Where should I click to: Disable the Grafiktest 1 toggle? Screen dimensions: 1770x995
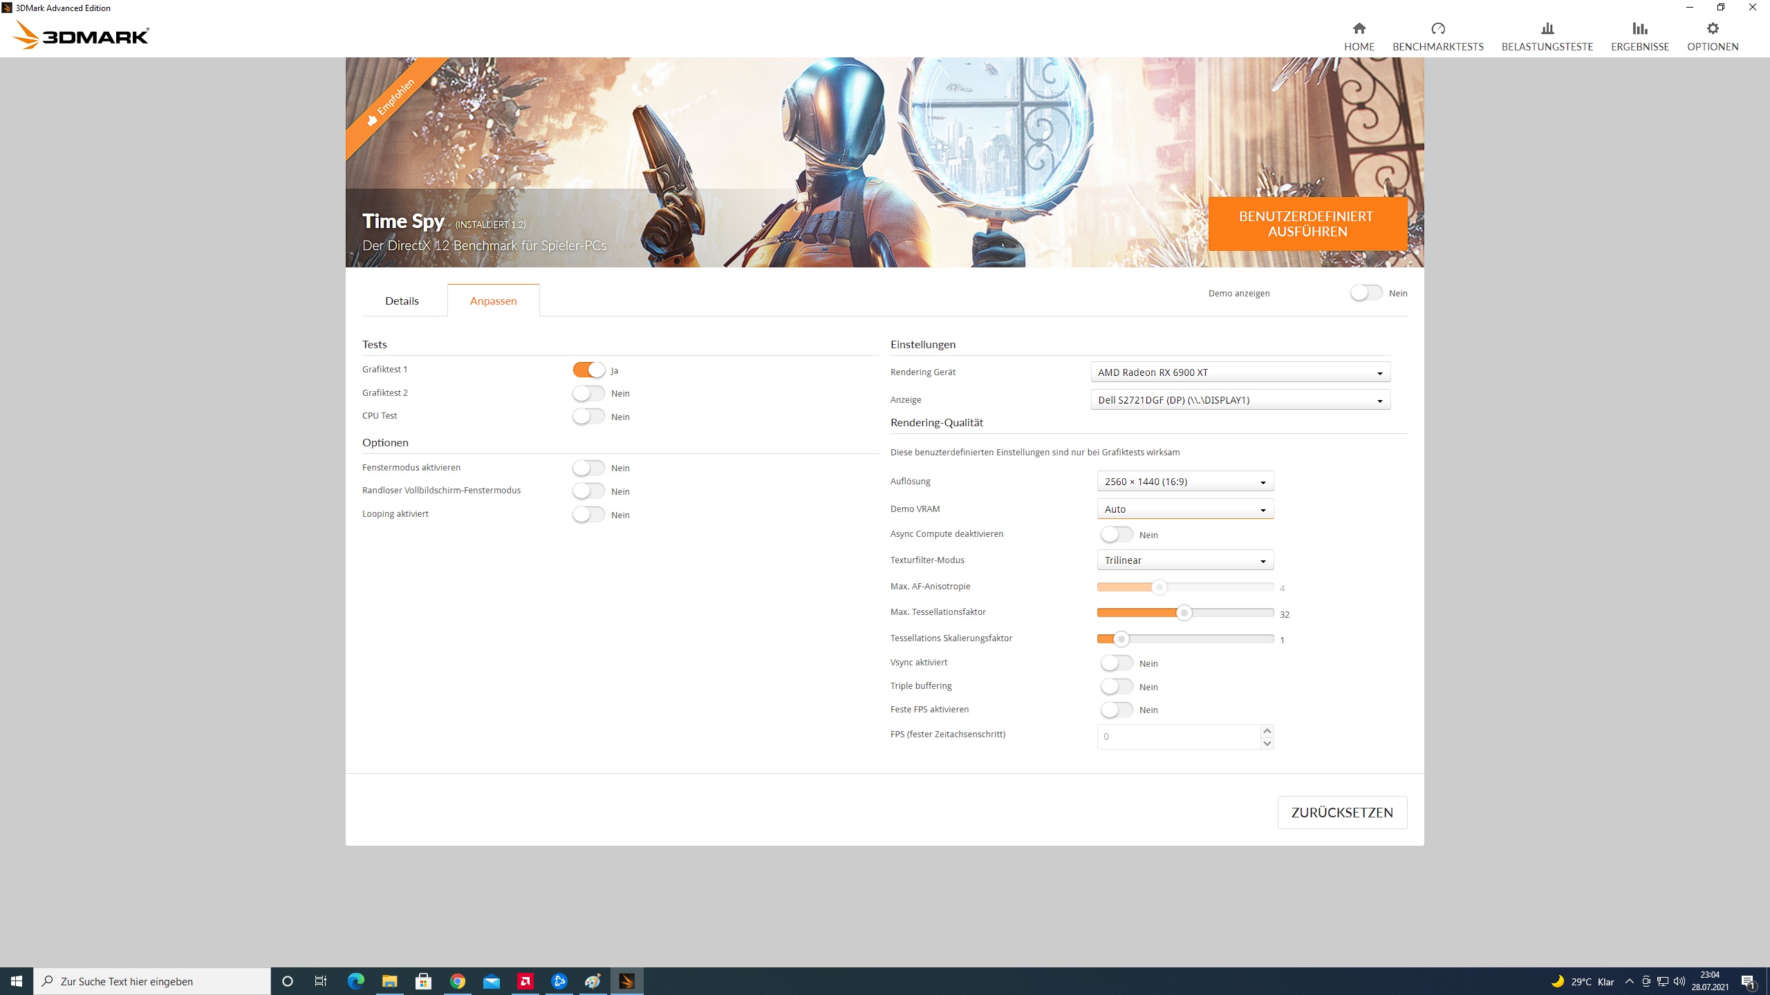point(588,370)
